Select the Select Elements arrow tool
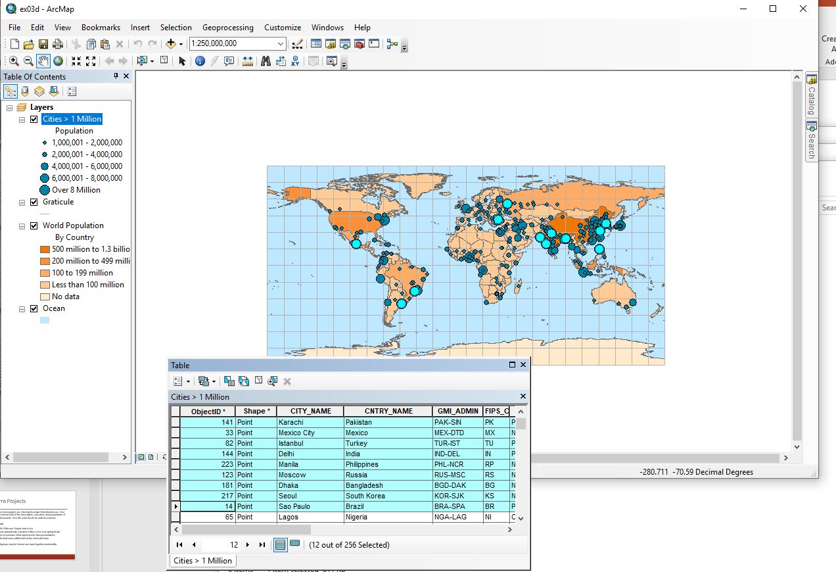This screenshot has height=572, width=836. (x=182, y=60)
